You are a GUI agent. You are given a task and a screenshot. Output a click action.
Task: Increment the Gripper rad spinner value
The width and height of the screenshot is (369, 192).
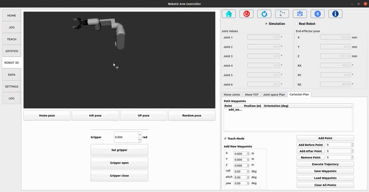140,135
